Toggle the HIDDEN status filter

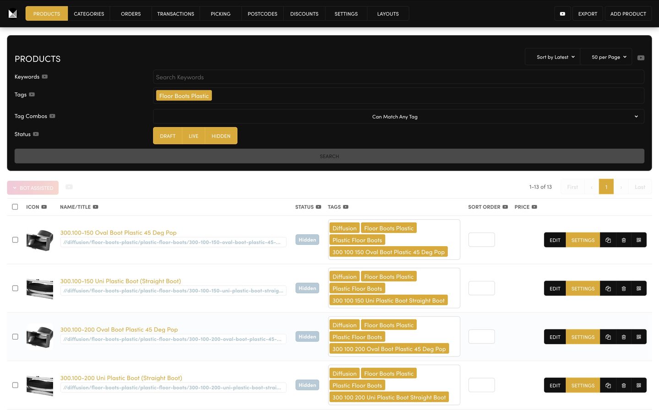point(221,136)
